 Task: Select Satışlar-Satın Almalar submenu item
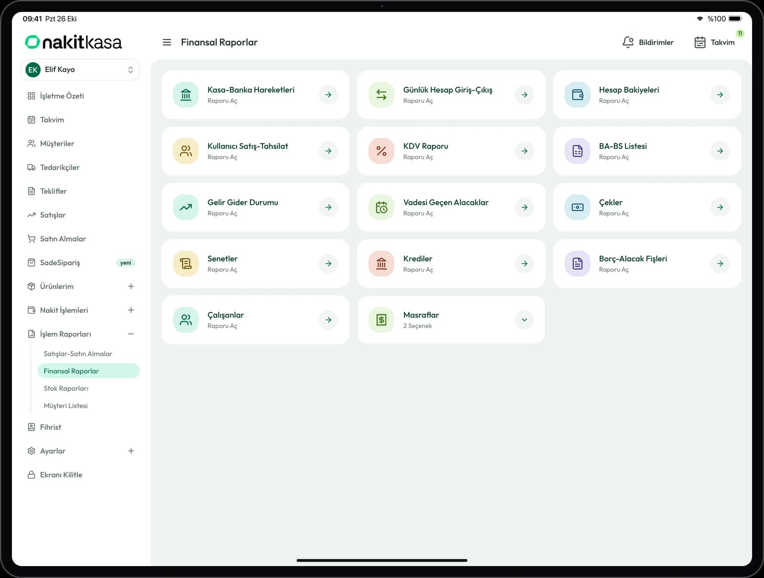coord(88,354)
